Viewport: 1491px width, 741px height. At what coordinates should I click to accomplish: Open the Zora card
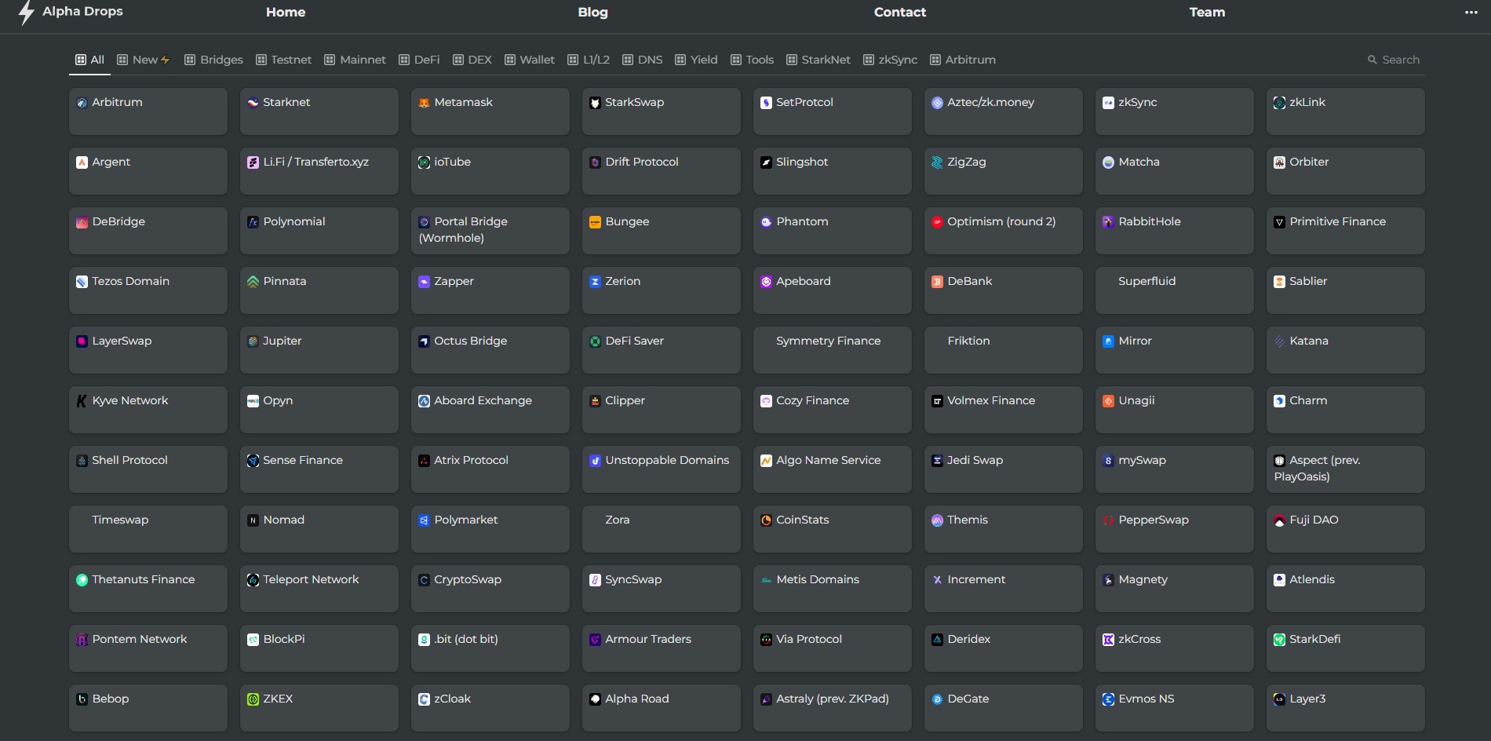coord(661,529)
